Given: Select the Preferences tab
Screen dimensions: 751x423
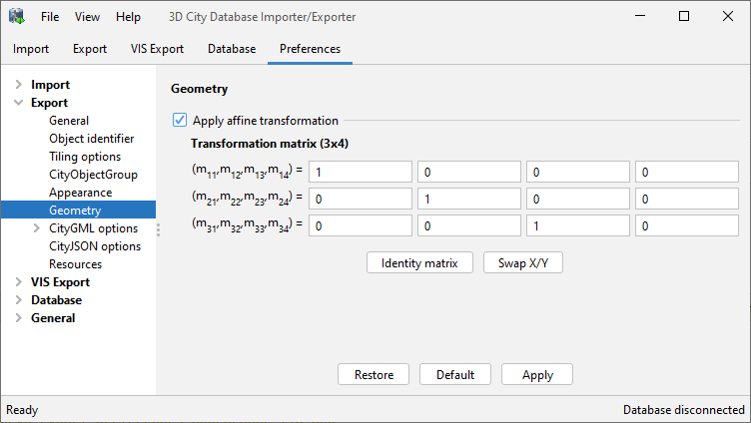Looking at the screenshot, I should tap(310, 49).
